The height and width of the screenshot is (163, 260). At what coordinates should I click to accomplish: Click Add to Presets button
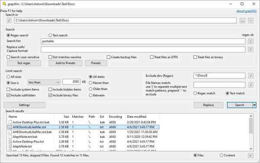pyautogui.click(x=65, y=63)
